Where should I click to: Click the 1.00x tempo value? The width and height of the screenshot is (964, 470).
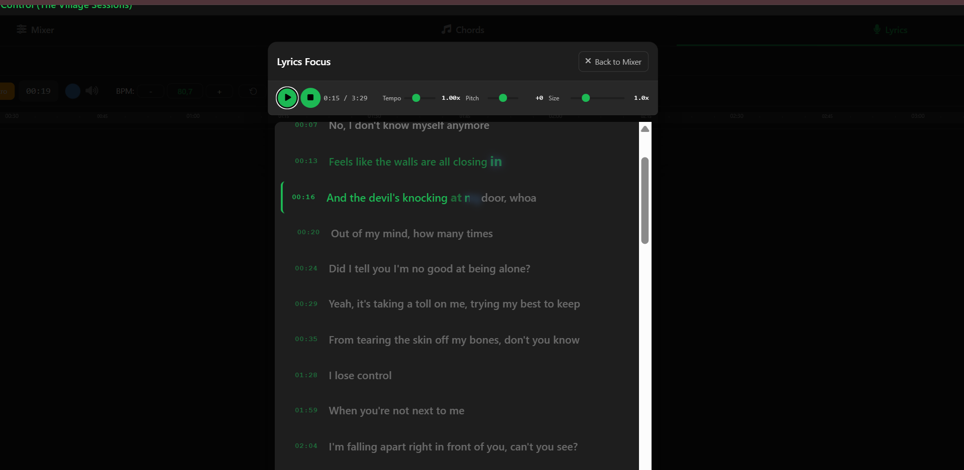(x=451, y=98)
